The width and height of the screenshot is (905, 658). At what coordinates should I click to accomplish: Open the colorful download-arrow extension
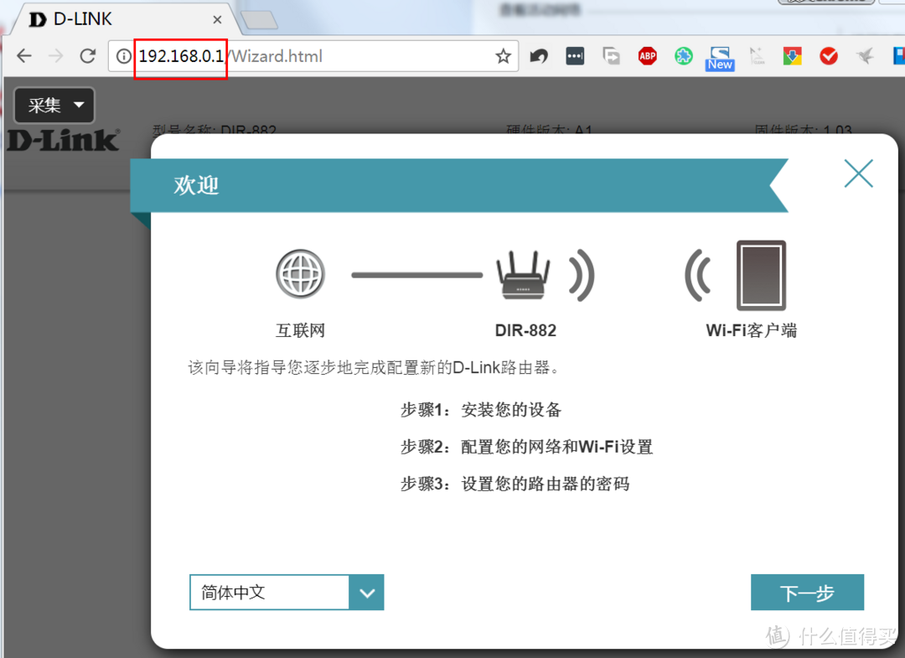(793, 56)
